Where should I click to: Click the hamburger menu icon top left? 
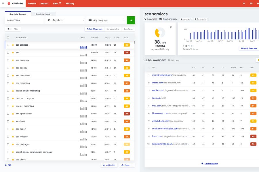[x=3, y=3]
